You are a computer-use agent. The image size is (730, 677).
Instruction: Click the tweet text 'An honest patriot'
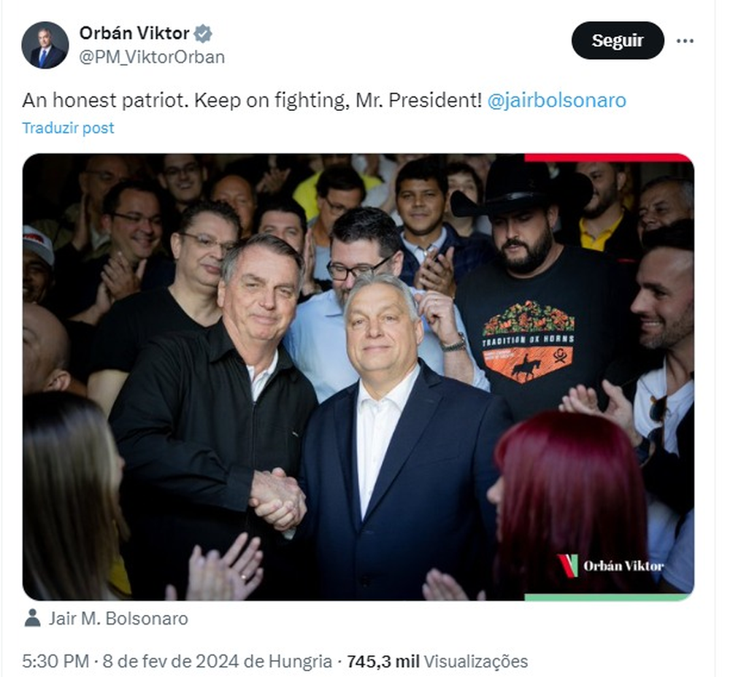[x=105, y=100]
